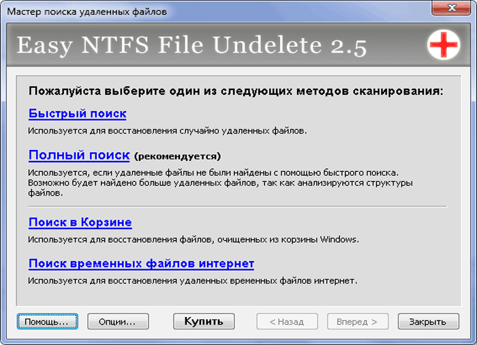Click the description text under Полный поиск
477x345 pixels.
[x=220, y=183]
